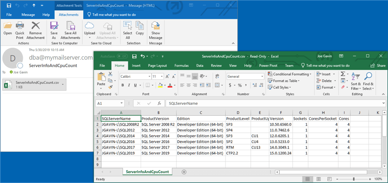Select ServerInfoAndCpuCount sheet tab
Viewport: 388px width, 183px height.
click(147, 172)
